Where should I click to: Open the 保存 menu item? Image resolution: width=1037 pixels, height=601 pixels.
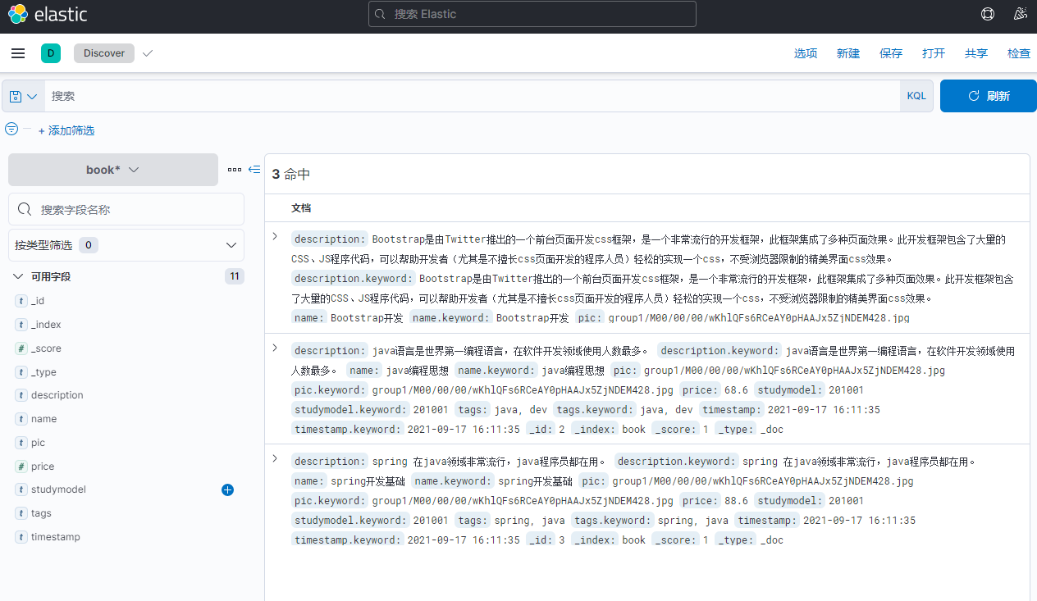click(891, 53)
